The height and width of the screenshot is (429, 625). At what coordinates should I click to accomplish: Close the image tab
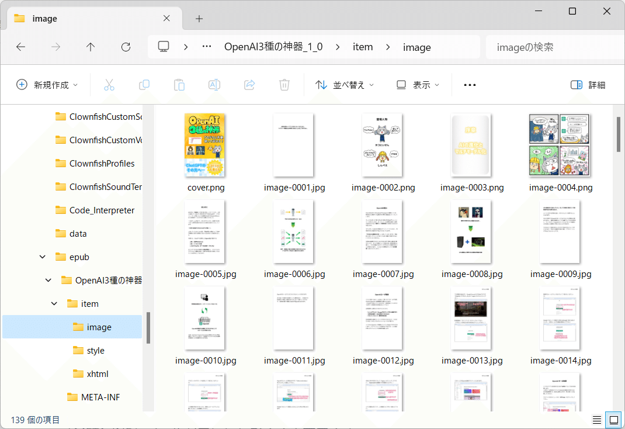point(166,18)
